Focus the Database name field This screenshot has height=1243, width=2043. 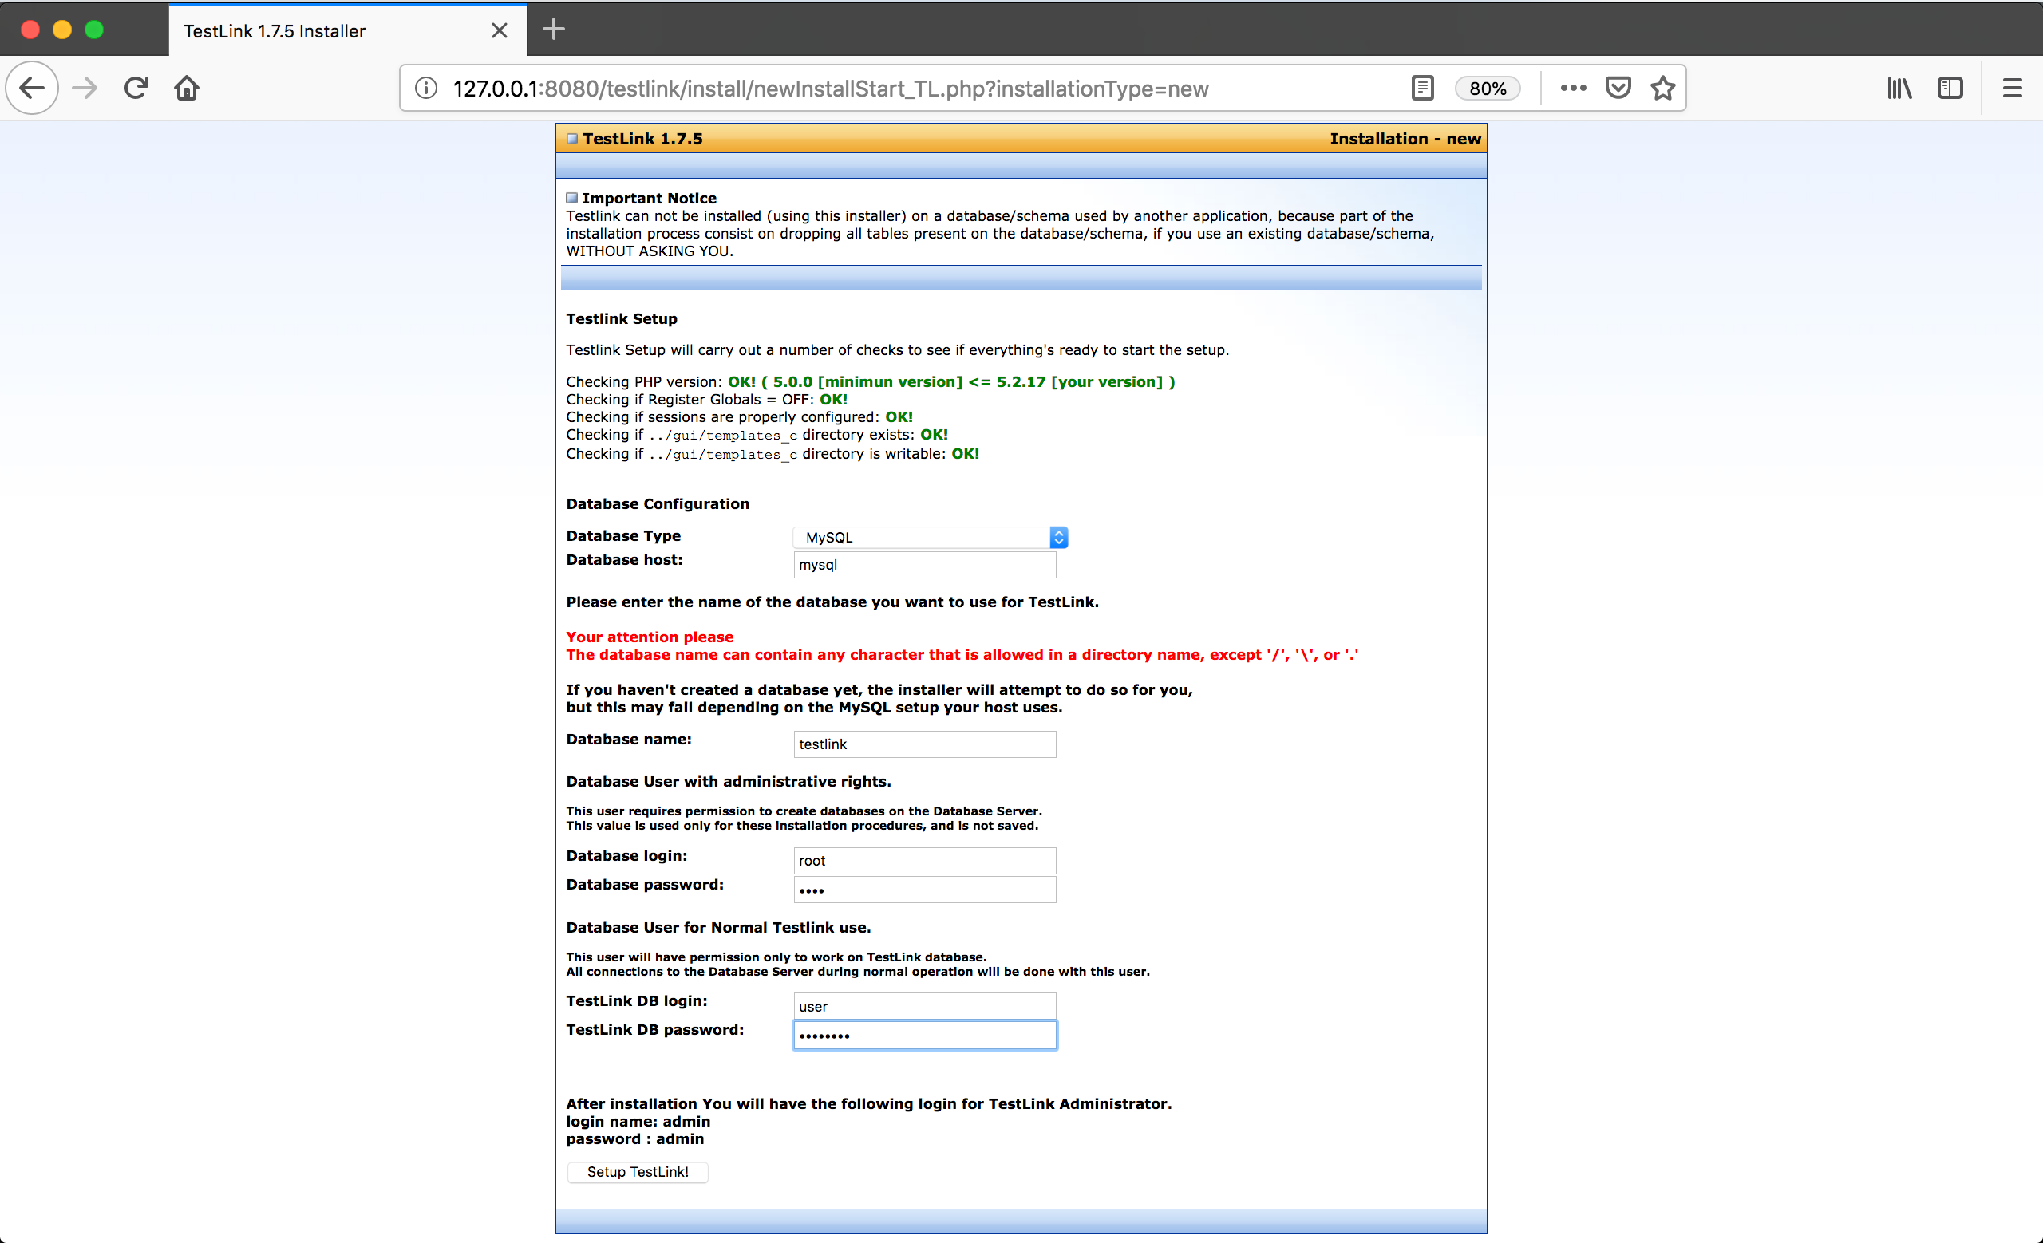tap(923, 744)
